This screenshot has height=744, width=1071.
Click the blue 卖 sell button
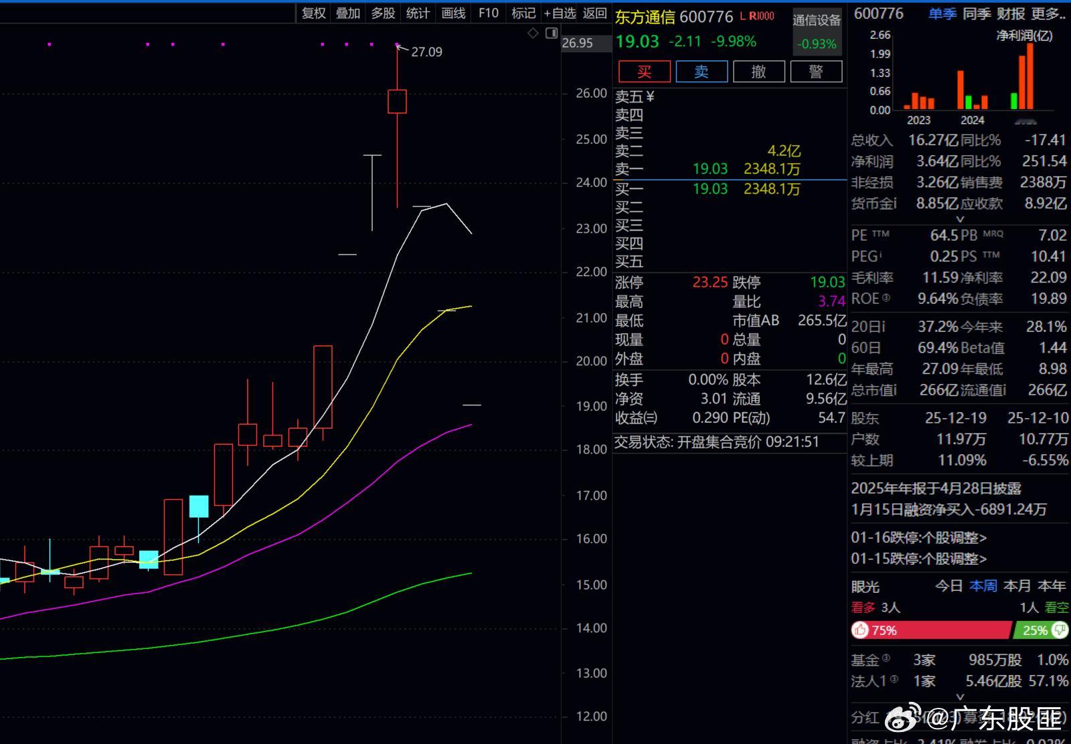click(702, 72)
